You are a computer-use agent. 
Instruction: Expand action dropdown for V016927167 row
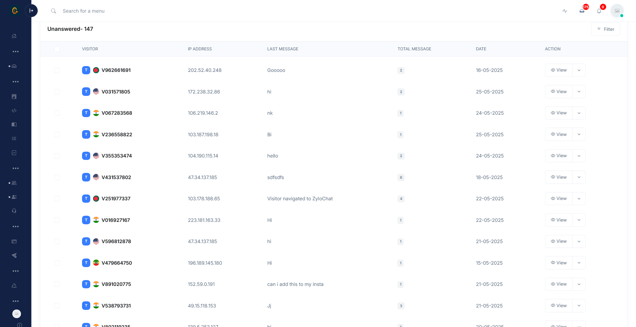click(x=579, y=220)
